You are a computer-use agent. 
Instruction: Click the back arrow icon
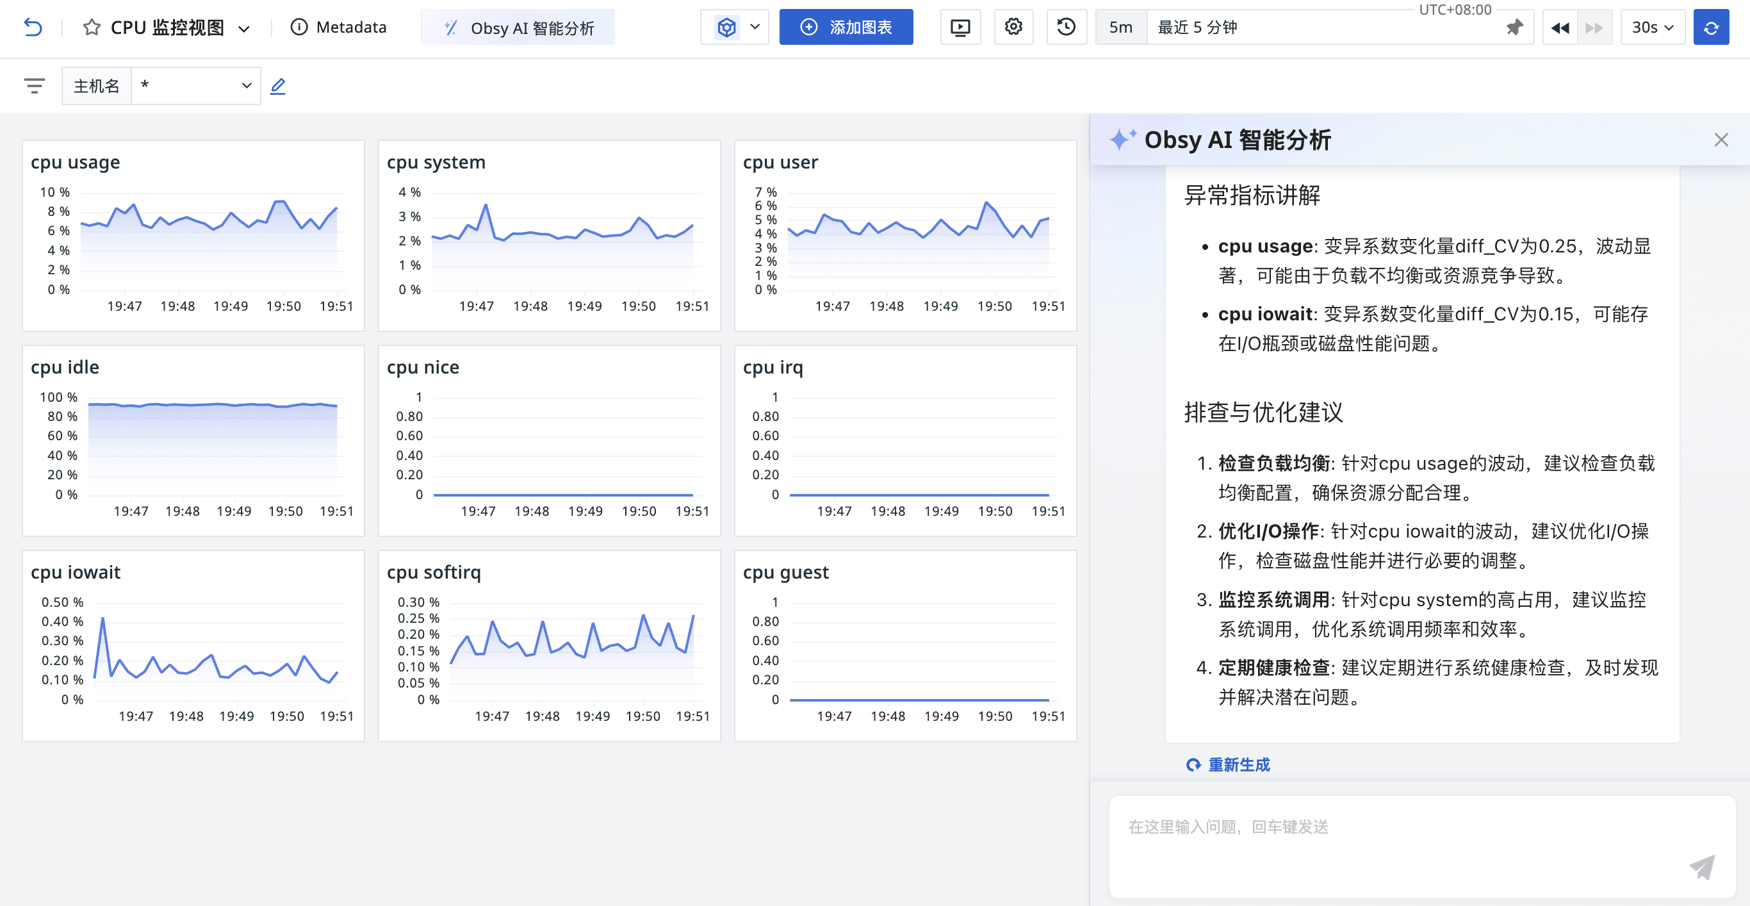click(33, 27)
